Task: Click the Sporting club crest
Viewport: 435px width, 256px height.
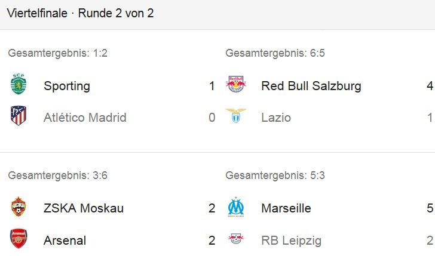Action: click(19, 84)
